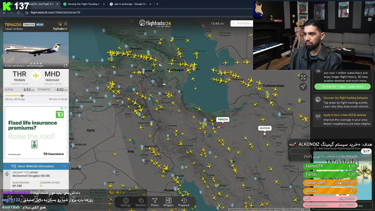Open a new browser tab
Image resolution: width=375 pixels, height=211 pixels.
pos(157,4)
